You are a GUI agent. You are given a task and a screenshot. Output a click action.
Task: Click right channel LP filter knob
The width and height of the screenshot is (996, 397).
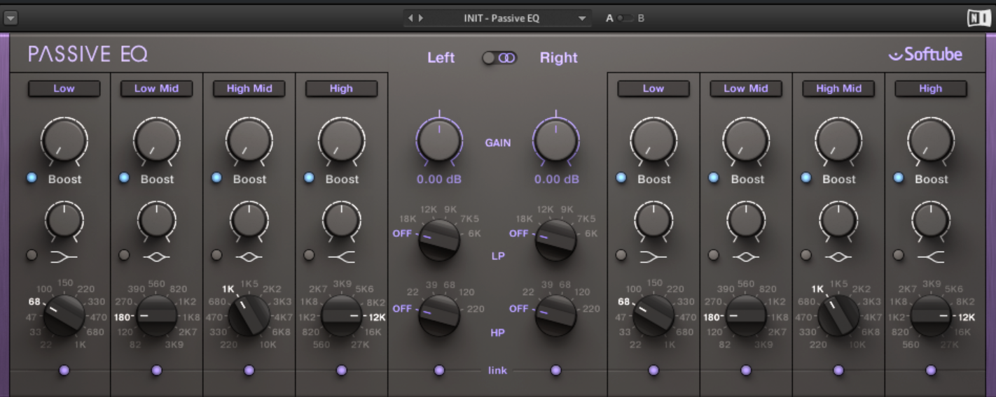pyautogui.click(x=556, y=239)
